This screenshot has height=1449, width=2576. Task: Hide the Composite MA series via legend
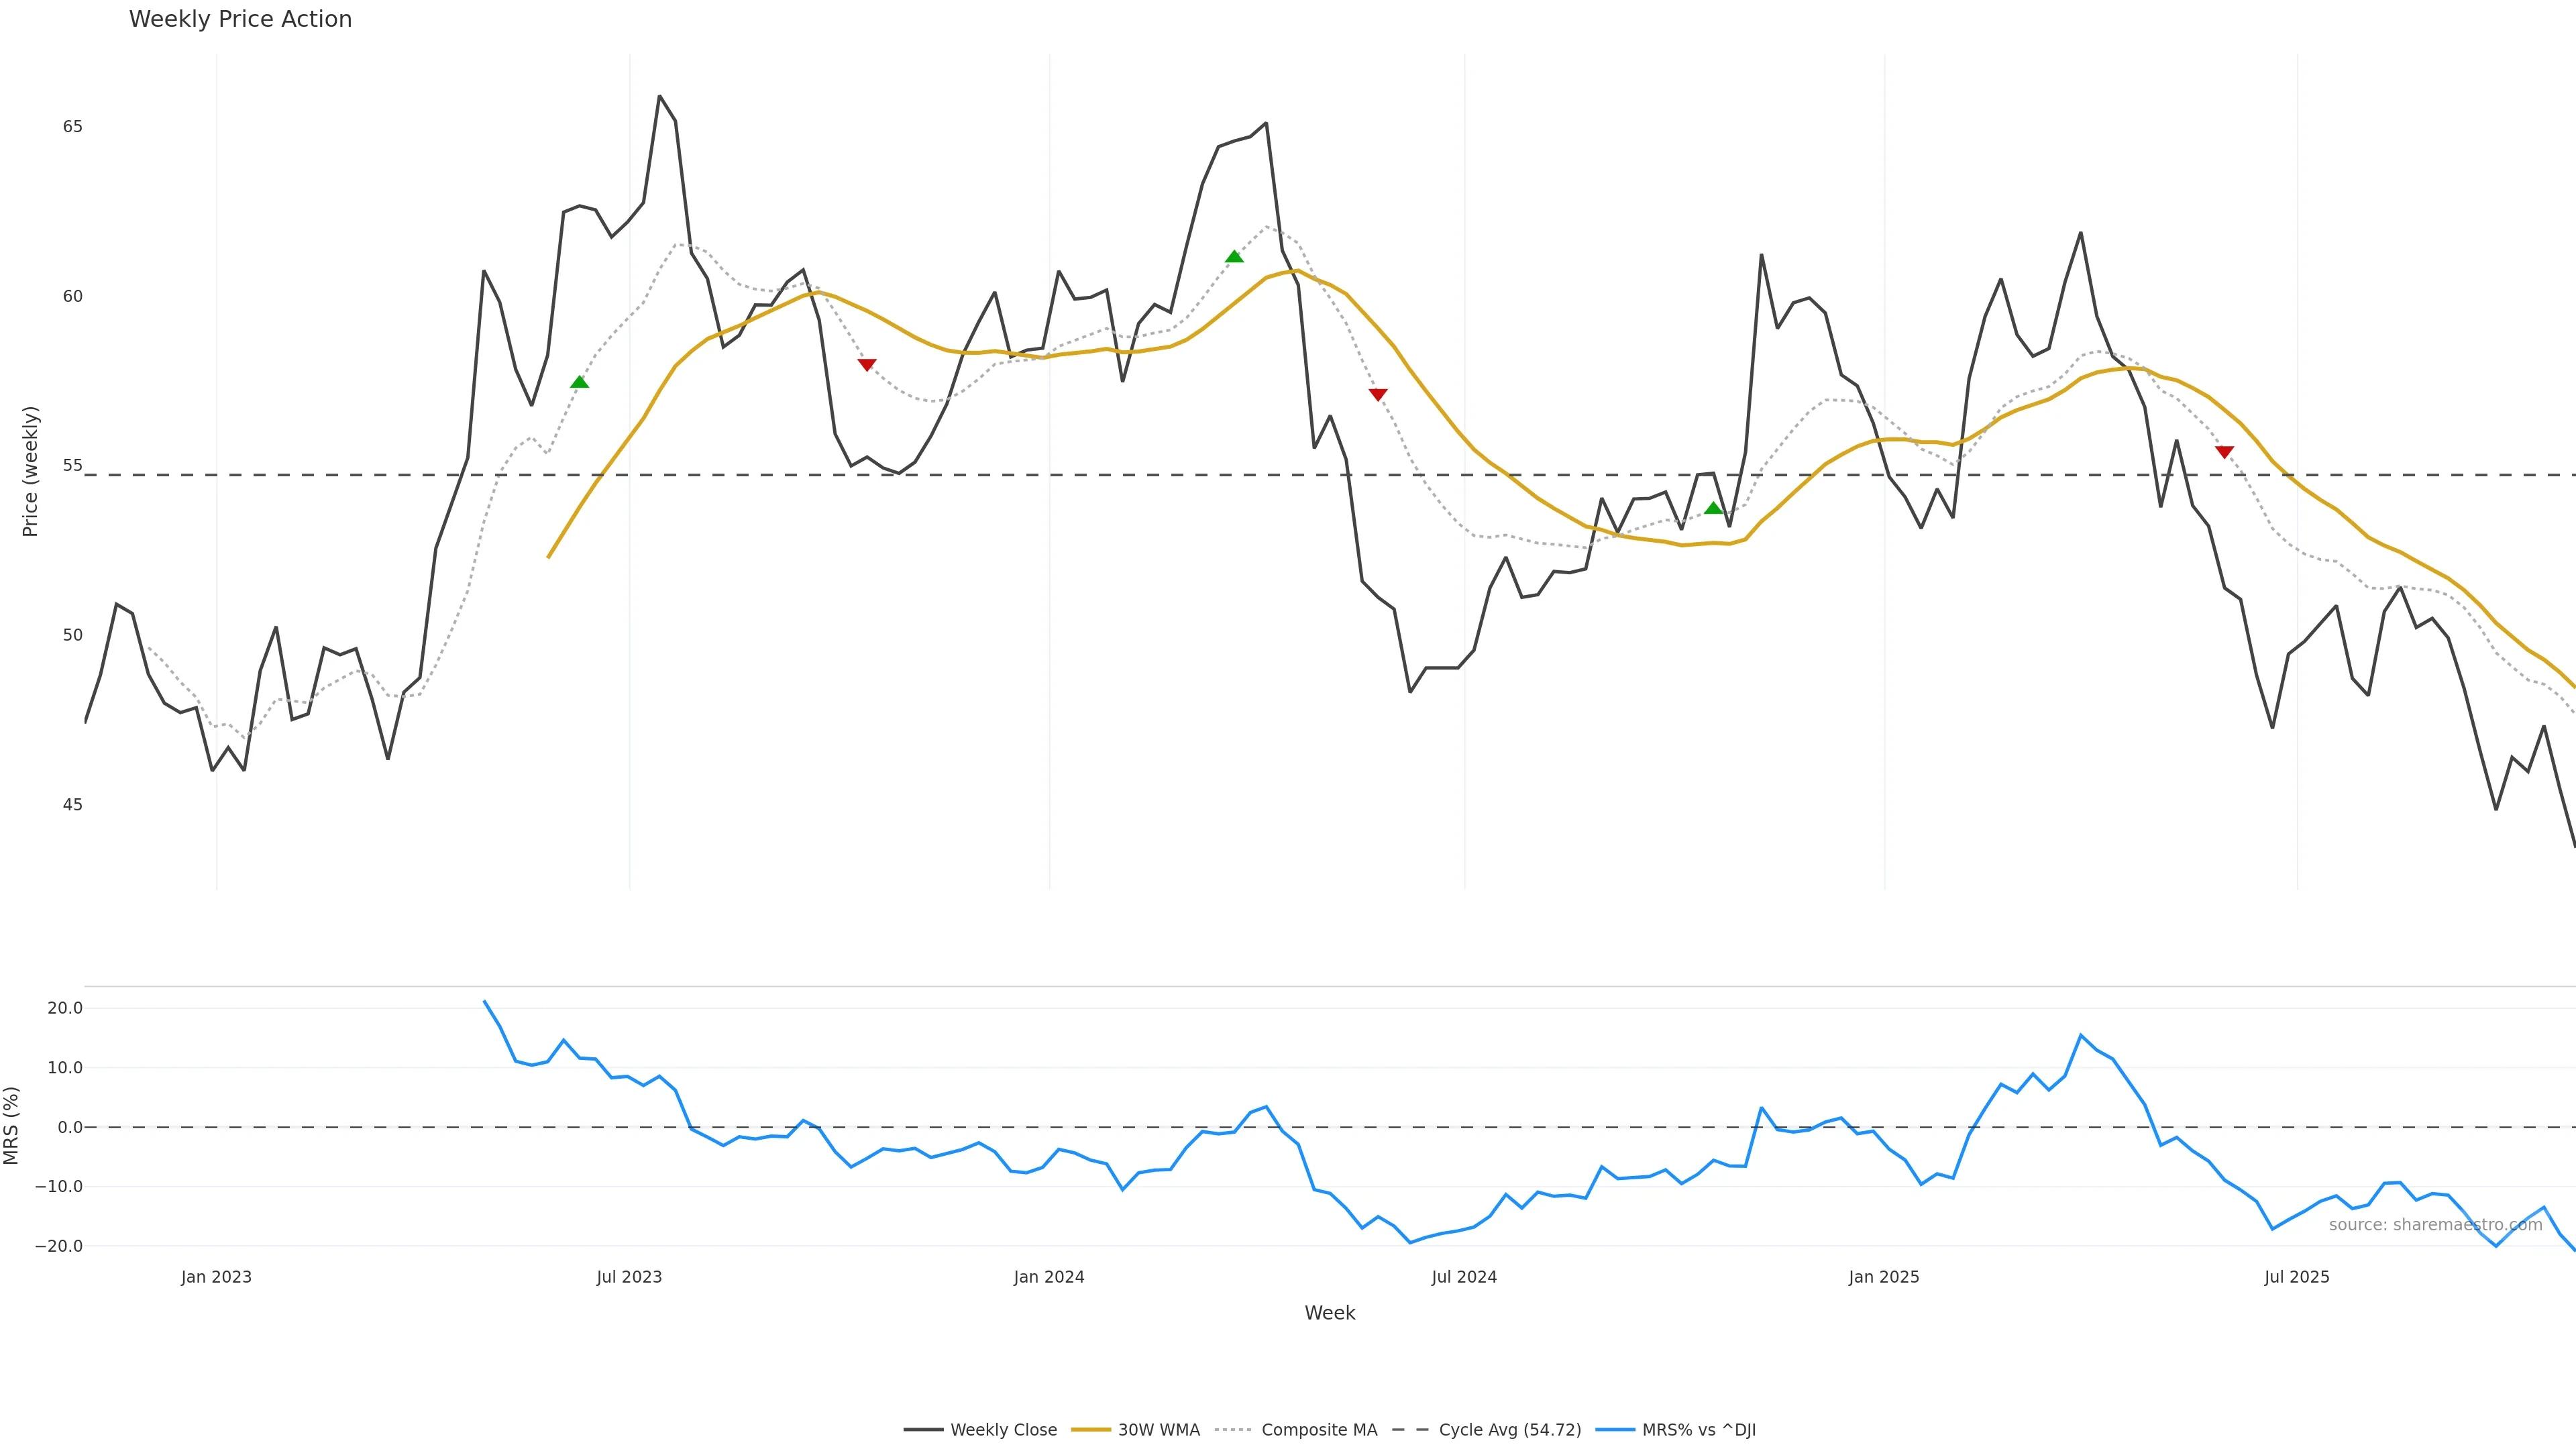[x=1318, y=1430]
